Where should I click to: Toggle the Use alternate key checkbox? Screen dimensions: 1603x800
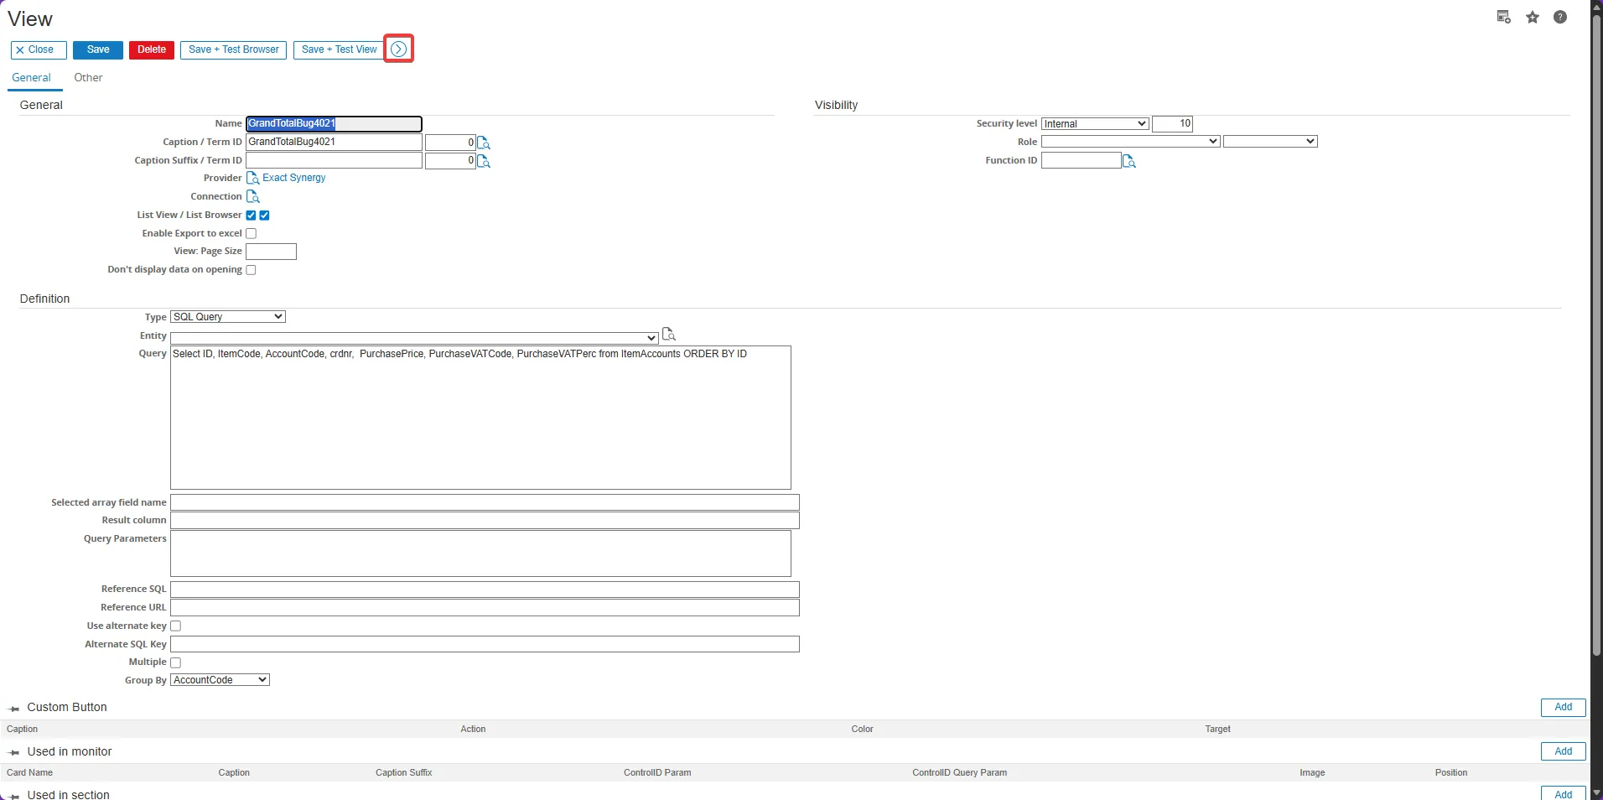[176, 626]
